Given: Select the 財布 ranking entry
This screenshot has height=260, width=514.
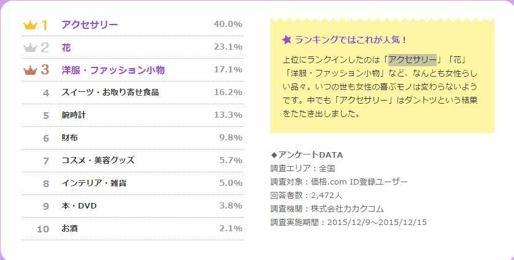Looking at the screenshot, I should (x=70, y=138).
